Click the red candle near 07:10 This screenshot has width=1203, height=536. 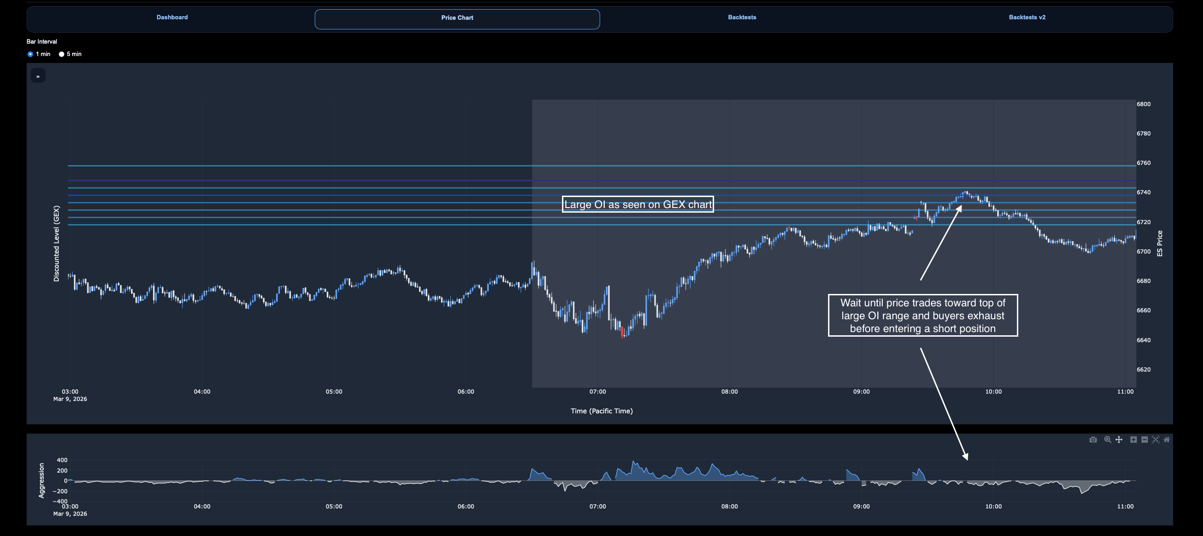pos(622,332)
